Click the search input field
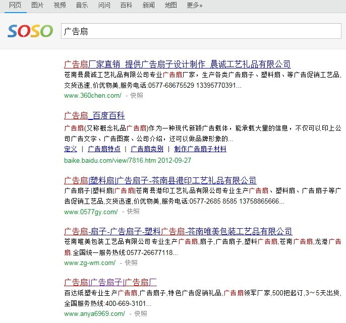The image size is (346, 323). [x=201, y=31]
